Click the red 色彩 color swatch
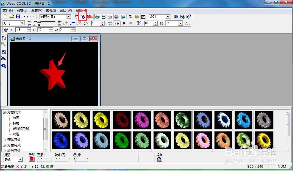 click(x=32, y=159)
